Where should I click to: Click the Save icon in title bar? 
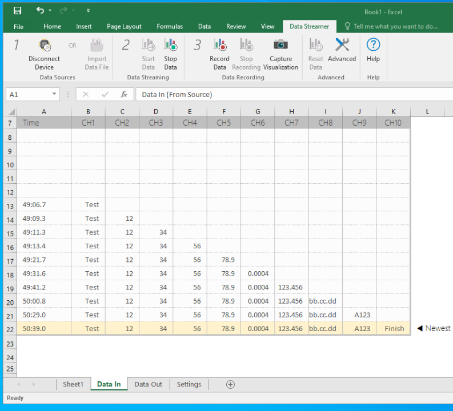[18, 11]
